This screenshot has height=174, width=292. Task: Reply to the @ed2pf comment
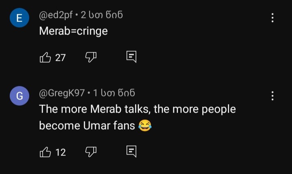131,57
